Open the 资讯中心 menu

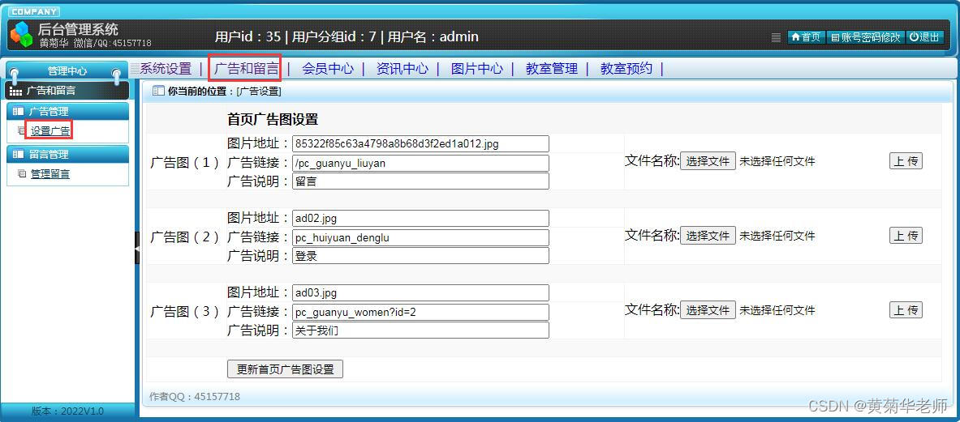click(403, 68)
